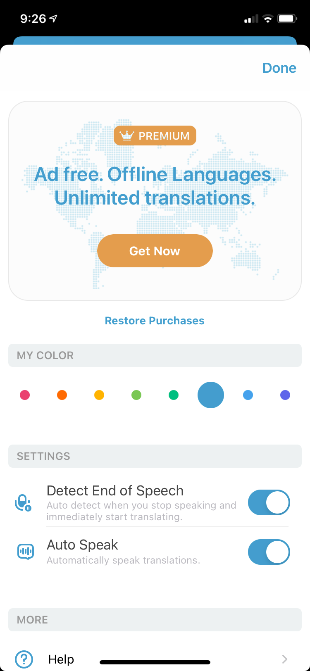Tap the Auto Speak speech bubble icon

coord(26,552)
